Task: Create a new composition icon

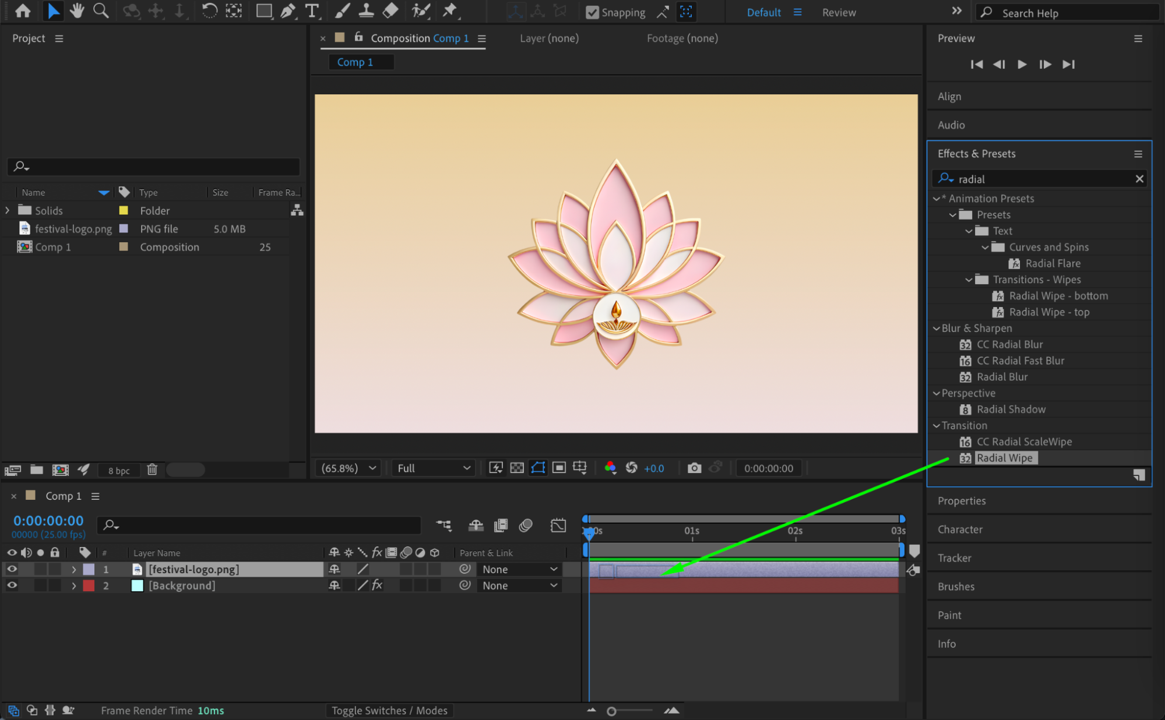Action: pos(60,470)
